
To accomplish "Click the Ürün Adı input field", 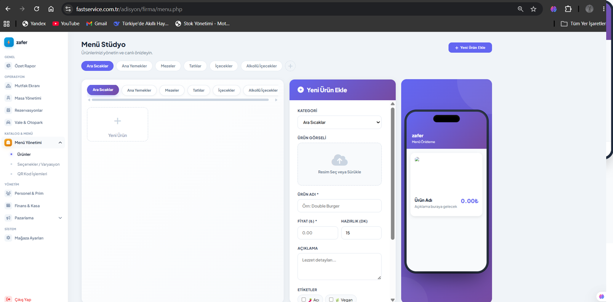I will point(339,206).
